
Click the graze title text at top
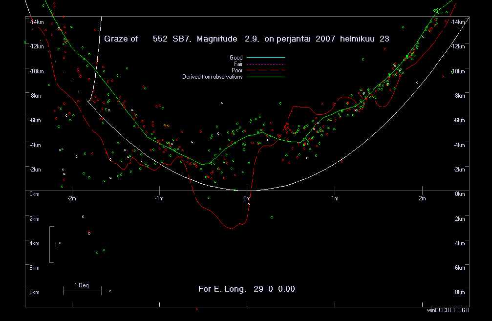(247, 39)
